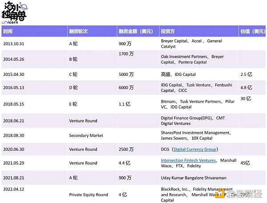Viewport: 267px width, 203px height.
Task: Click the 5000 万 amount
Action: (x=126, y=75)
